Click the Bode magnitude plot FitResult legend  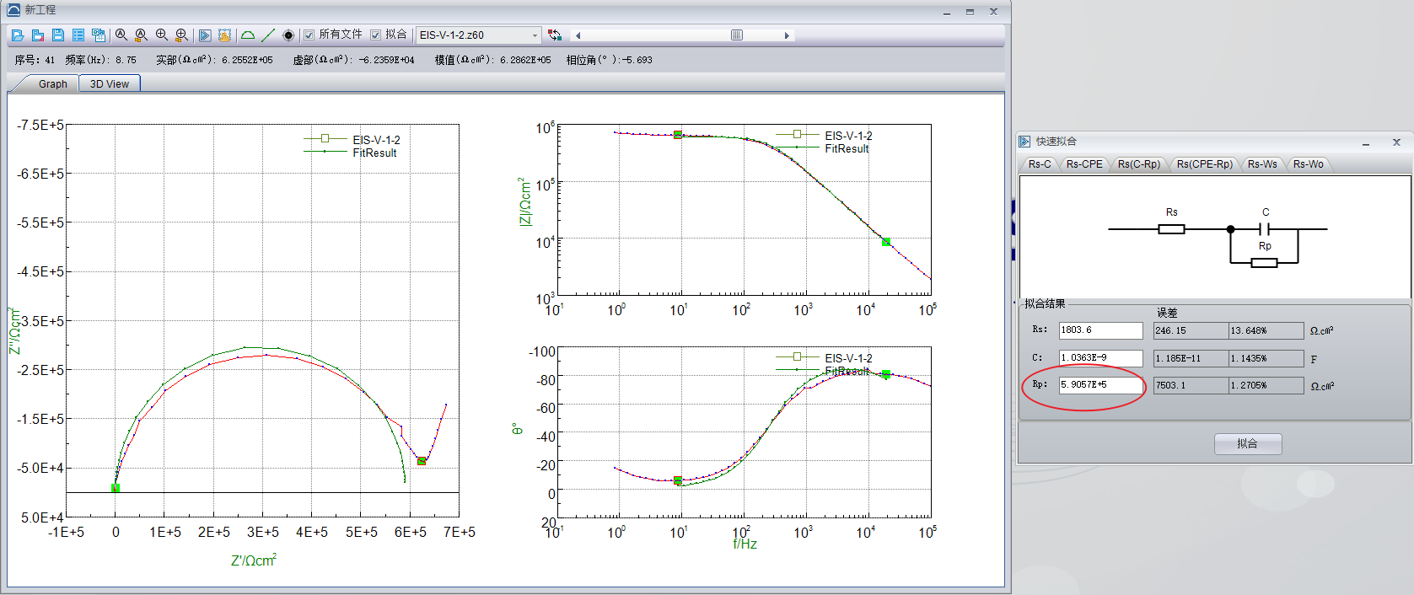click(822, 148)
